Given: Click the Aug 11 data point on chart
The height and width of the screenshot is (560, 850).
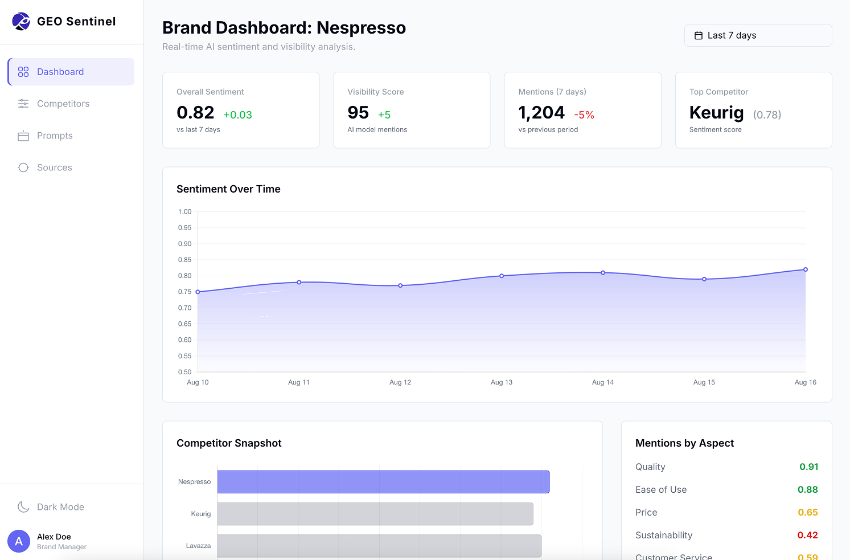Looking at the screenshot, I should (x=299, y=282).
